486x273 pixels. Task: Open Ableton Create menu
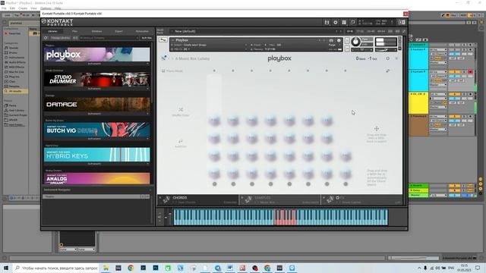coord(23,8)
